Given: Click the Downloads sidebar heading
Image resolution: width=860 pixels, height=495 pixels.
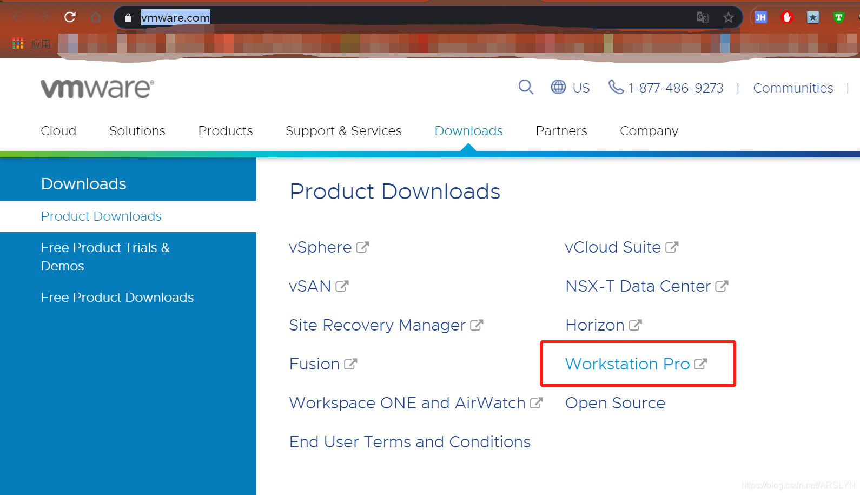Looking at the screenshot, I should point(84,184).
